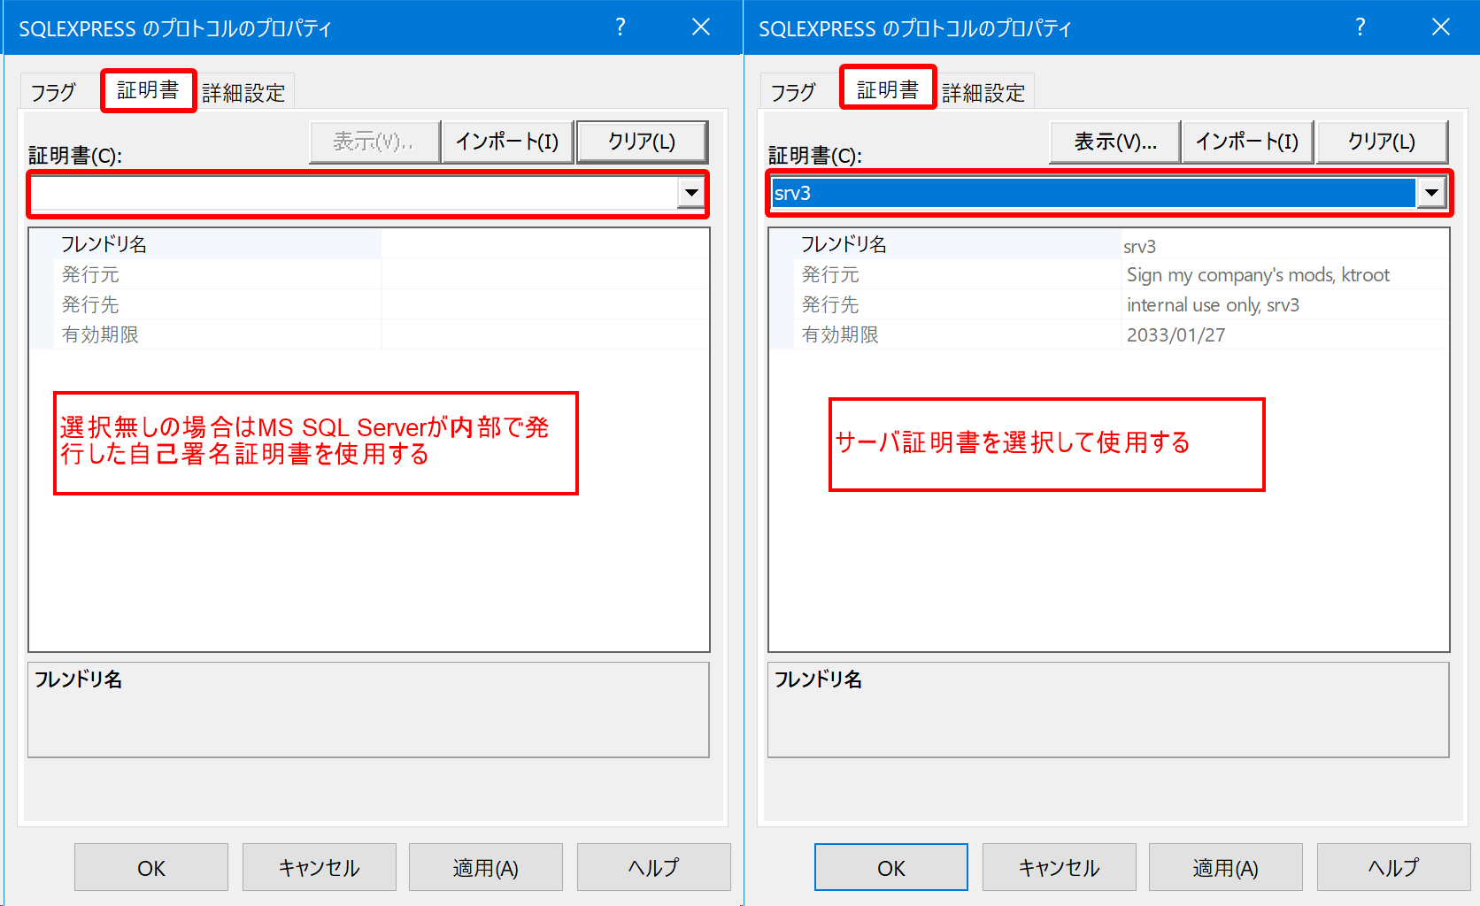Viewport: 1480px width, 906px height.
Task: Select 証明書 tab in right dialog
Action: click(888, 89)
